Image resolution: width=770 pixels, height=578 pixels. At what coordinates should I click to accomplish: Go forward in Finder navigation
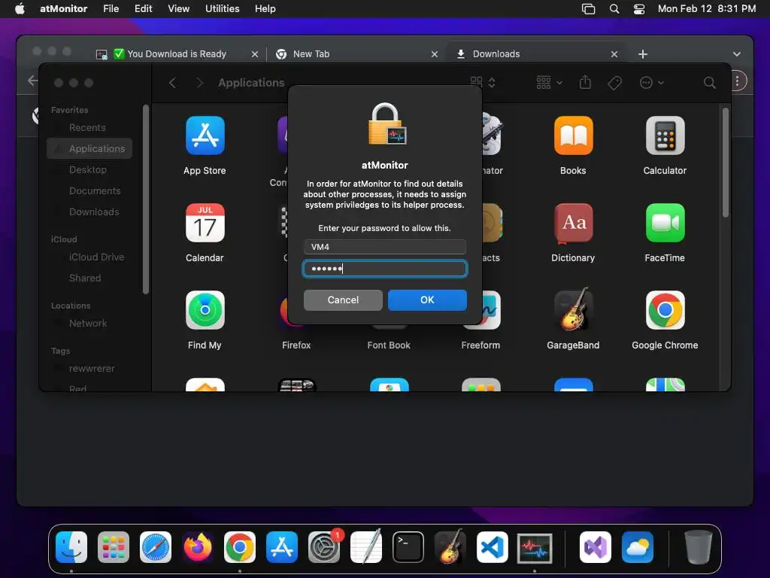point(199,83)
